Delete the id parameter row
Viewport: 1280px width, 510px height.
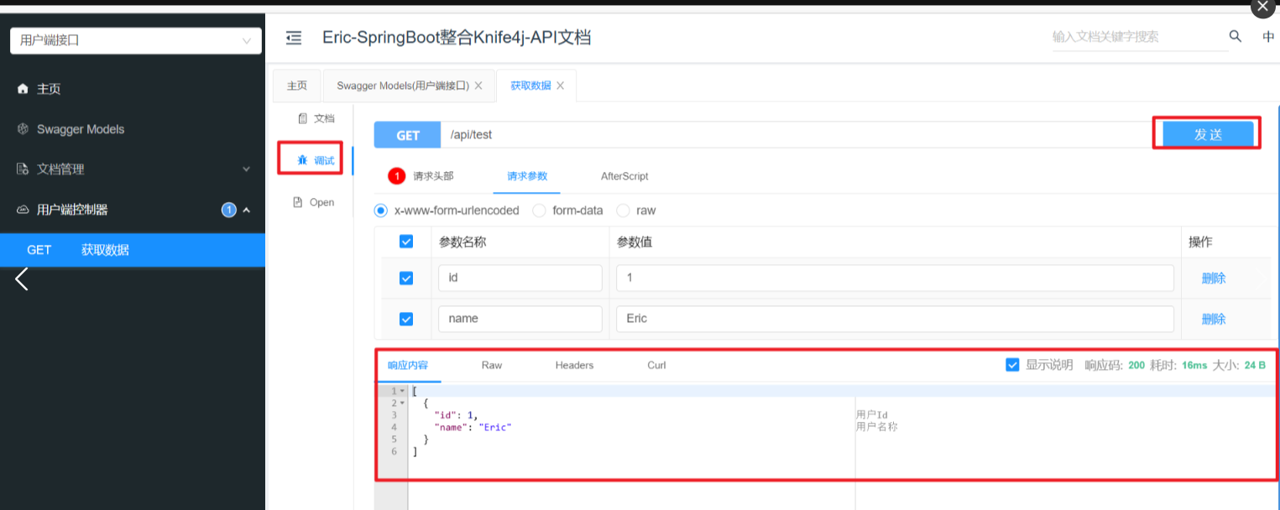coord(1214,278)
